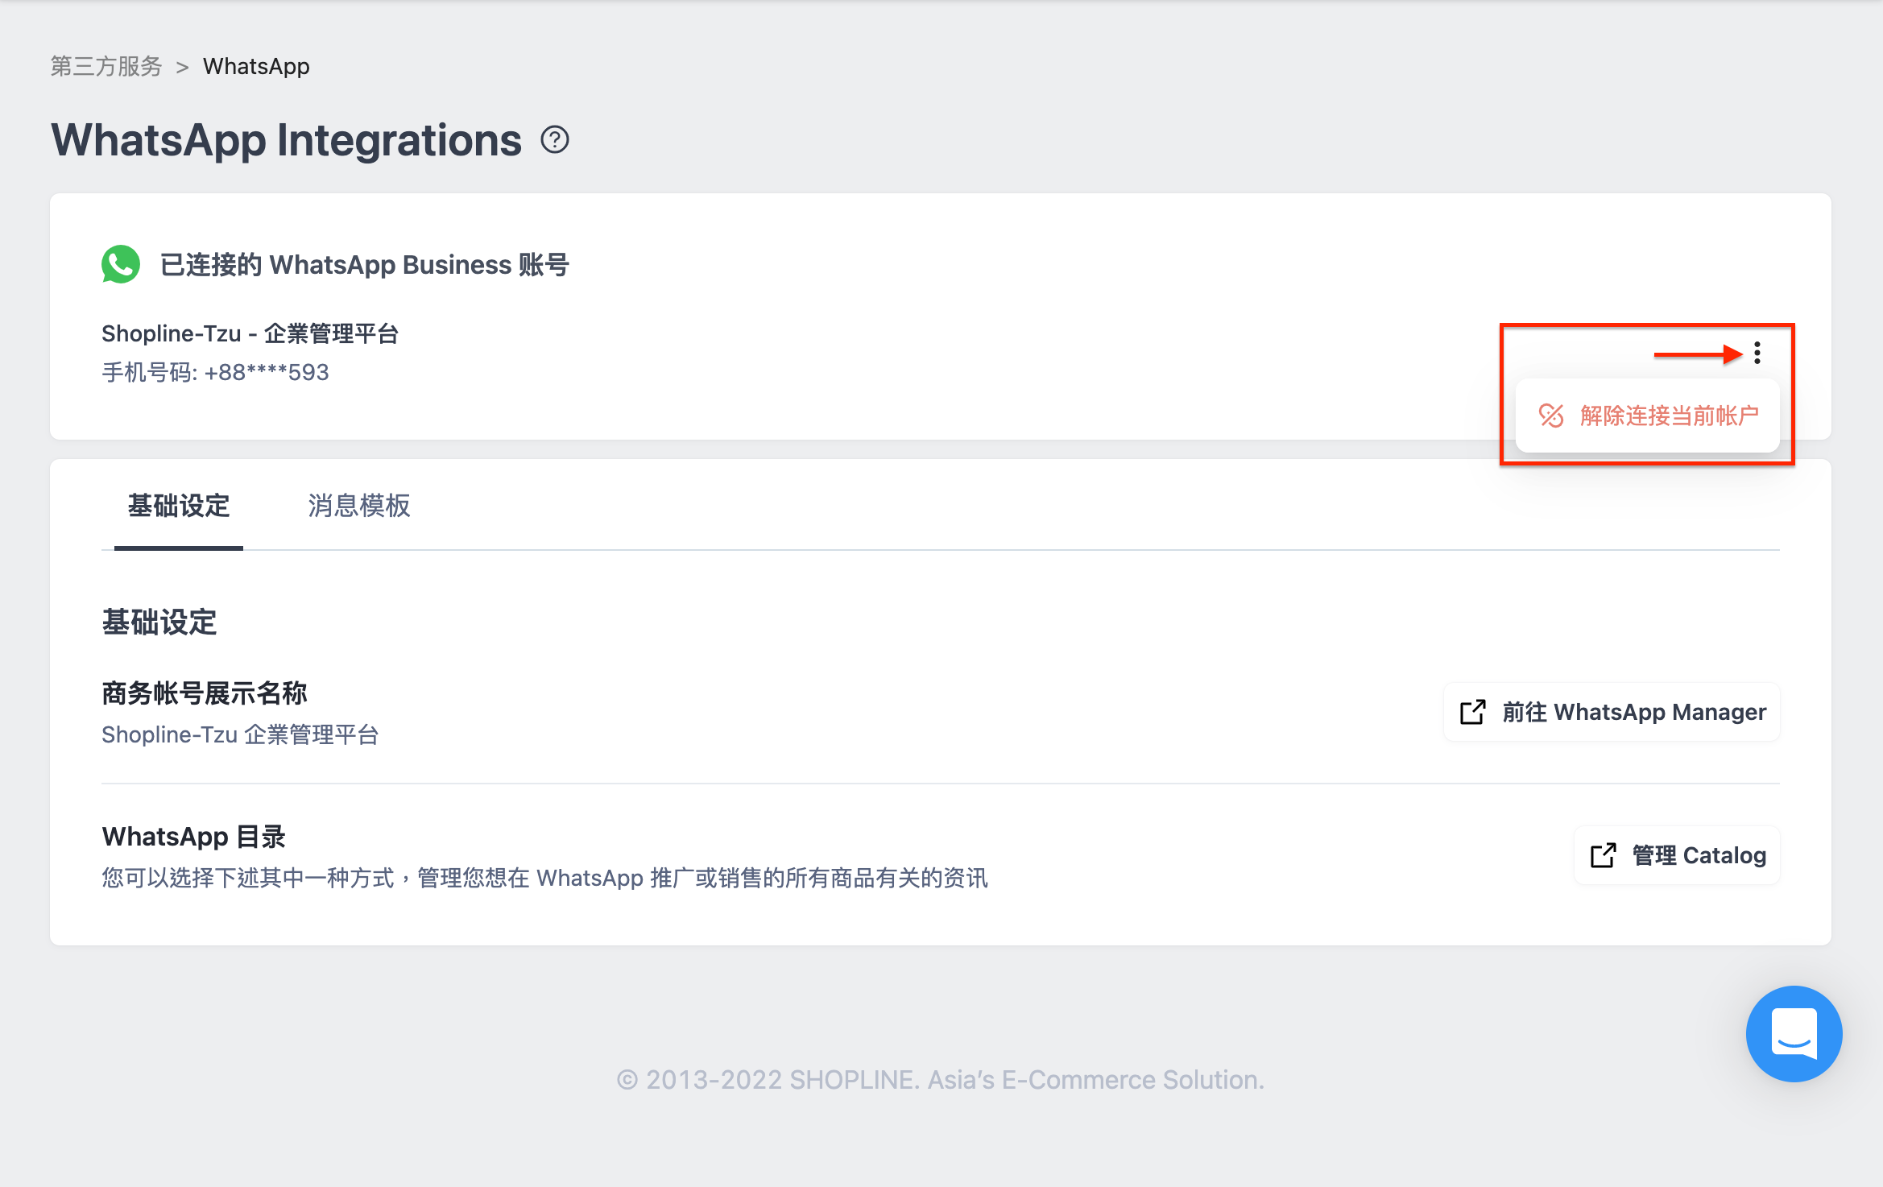Go to 前往 WhatsApp Manager
The image size is (1883, 1187).
point(1612,712)
